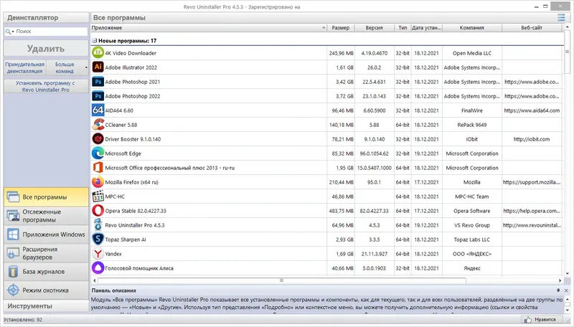The image size is (574, 327).
Task: Pin the Панель описания panel
Action: coord(558,290)
